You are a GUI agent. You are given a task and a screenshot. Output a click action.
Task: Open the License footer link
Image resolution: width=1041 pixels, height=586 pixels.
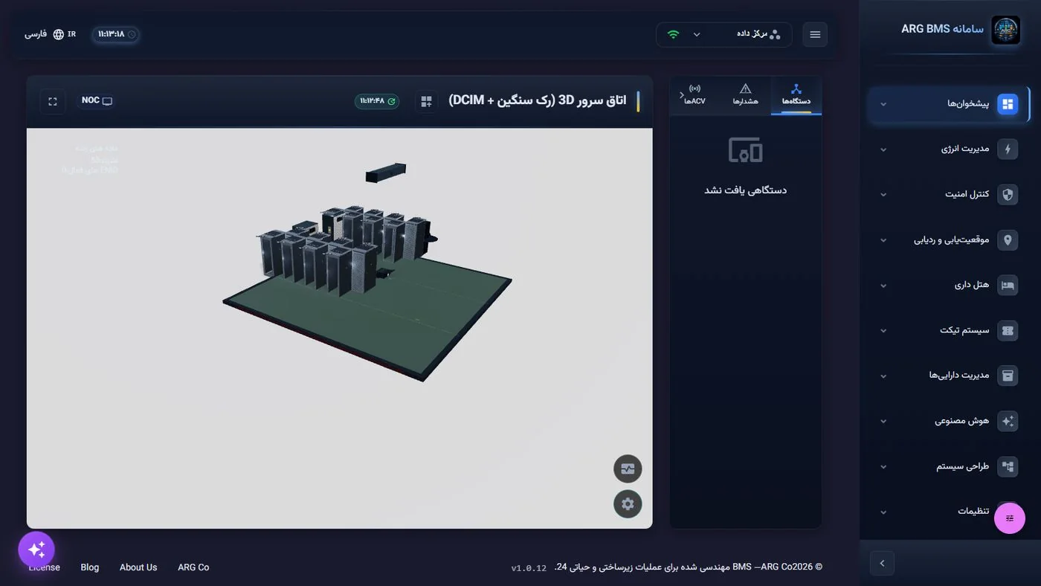click(45, 567)
